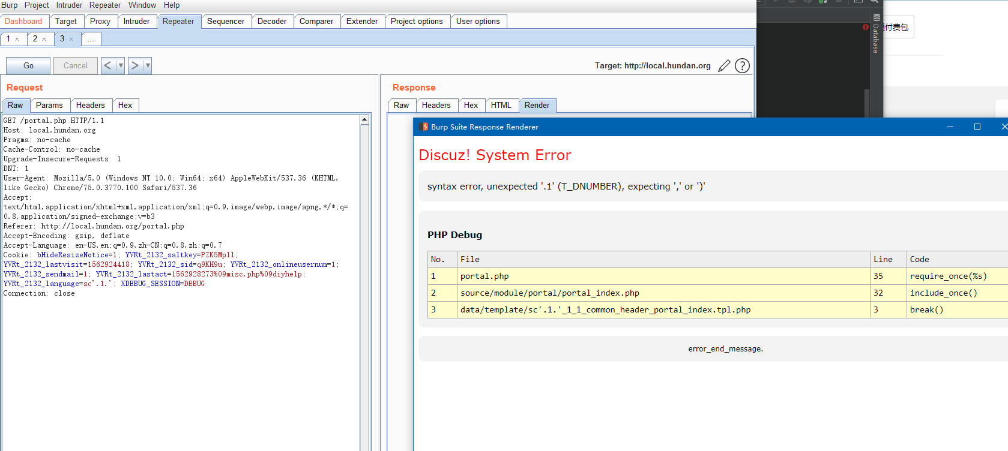Select the request Raw tab
The height and width of the screenshot is (451, 1008).
point(16,105)
